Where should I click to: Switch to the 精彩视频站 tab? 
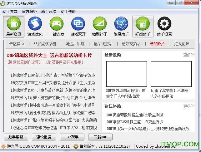pyautogui.click(x=131, y=44)
